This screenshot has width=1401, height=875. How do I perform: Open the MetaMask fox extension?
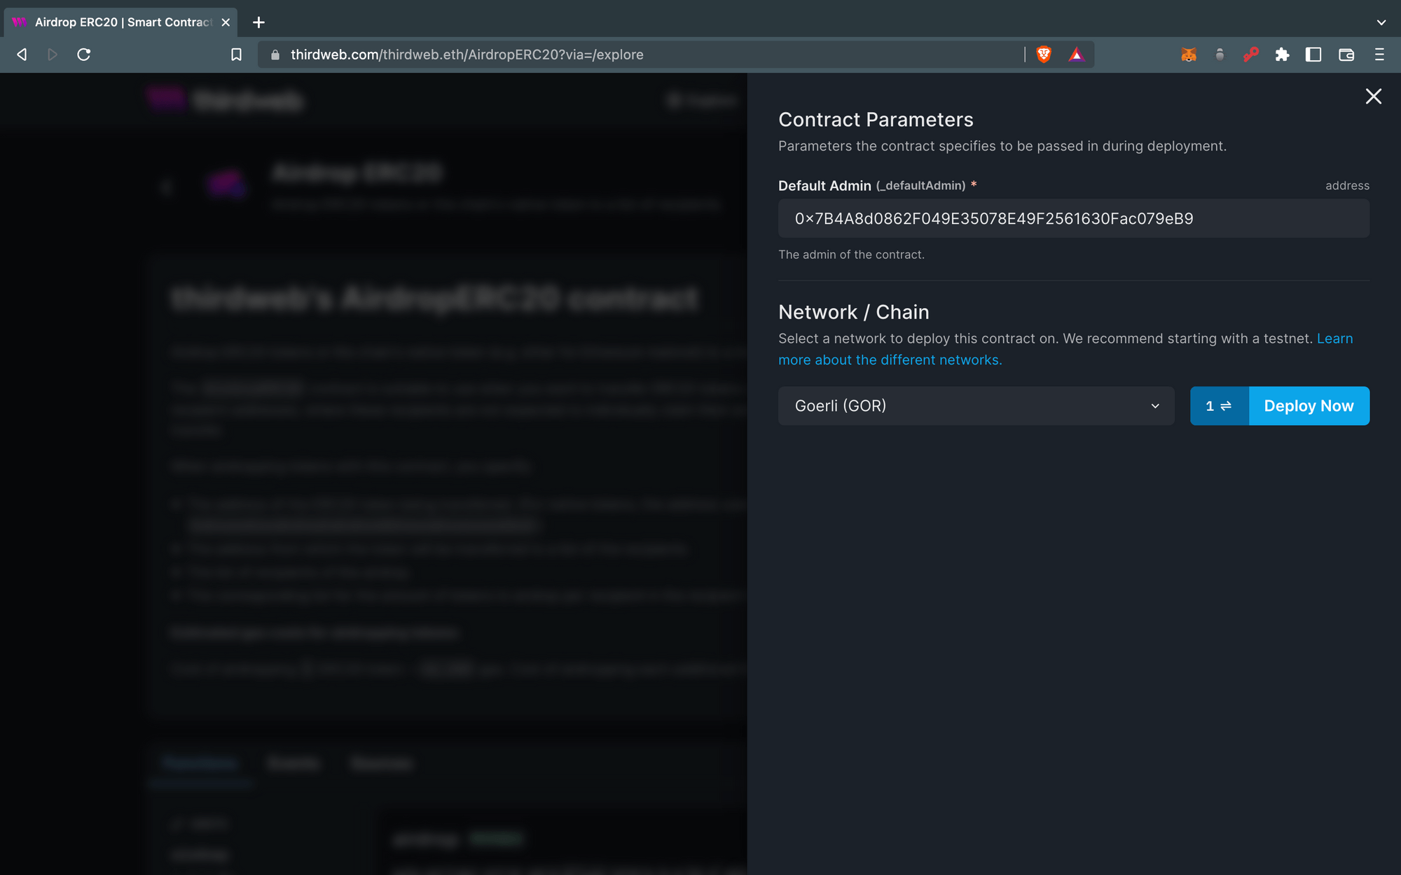[x=1189, y=55]
